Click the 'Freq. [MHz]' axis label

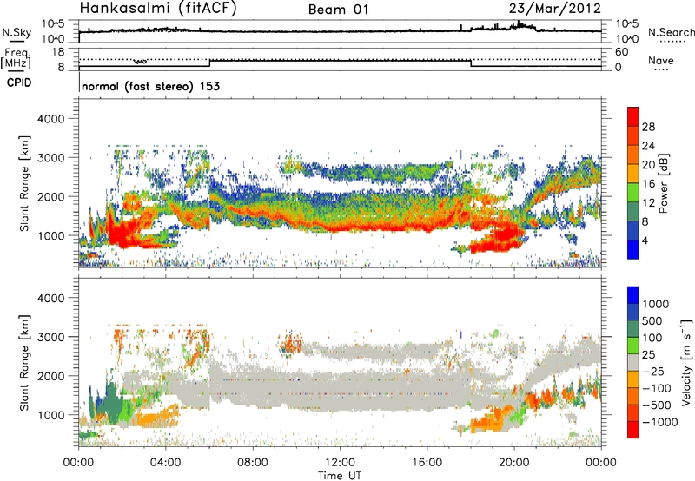pos(17,59)
